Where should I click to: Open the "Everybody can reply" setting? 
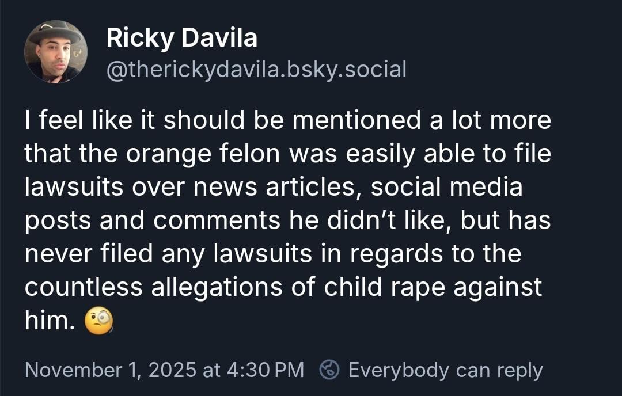[x=445, y=370]
